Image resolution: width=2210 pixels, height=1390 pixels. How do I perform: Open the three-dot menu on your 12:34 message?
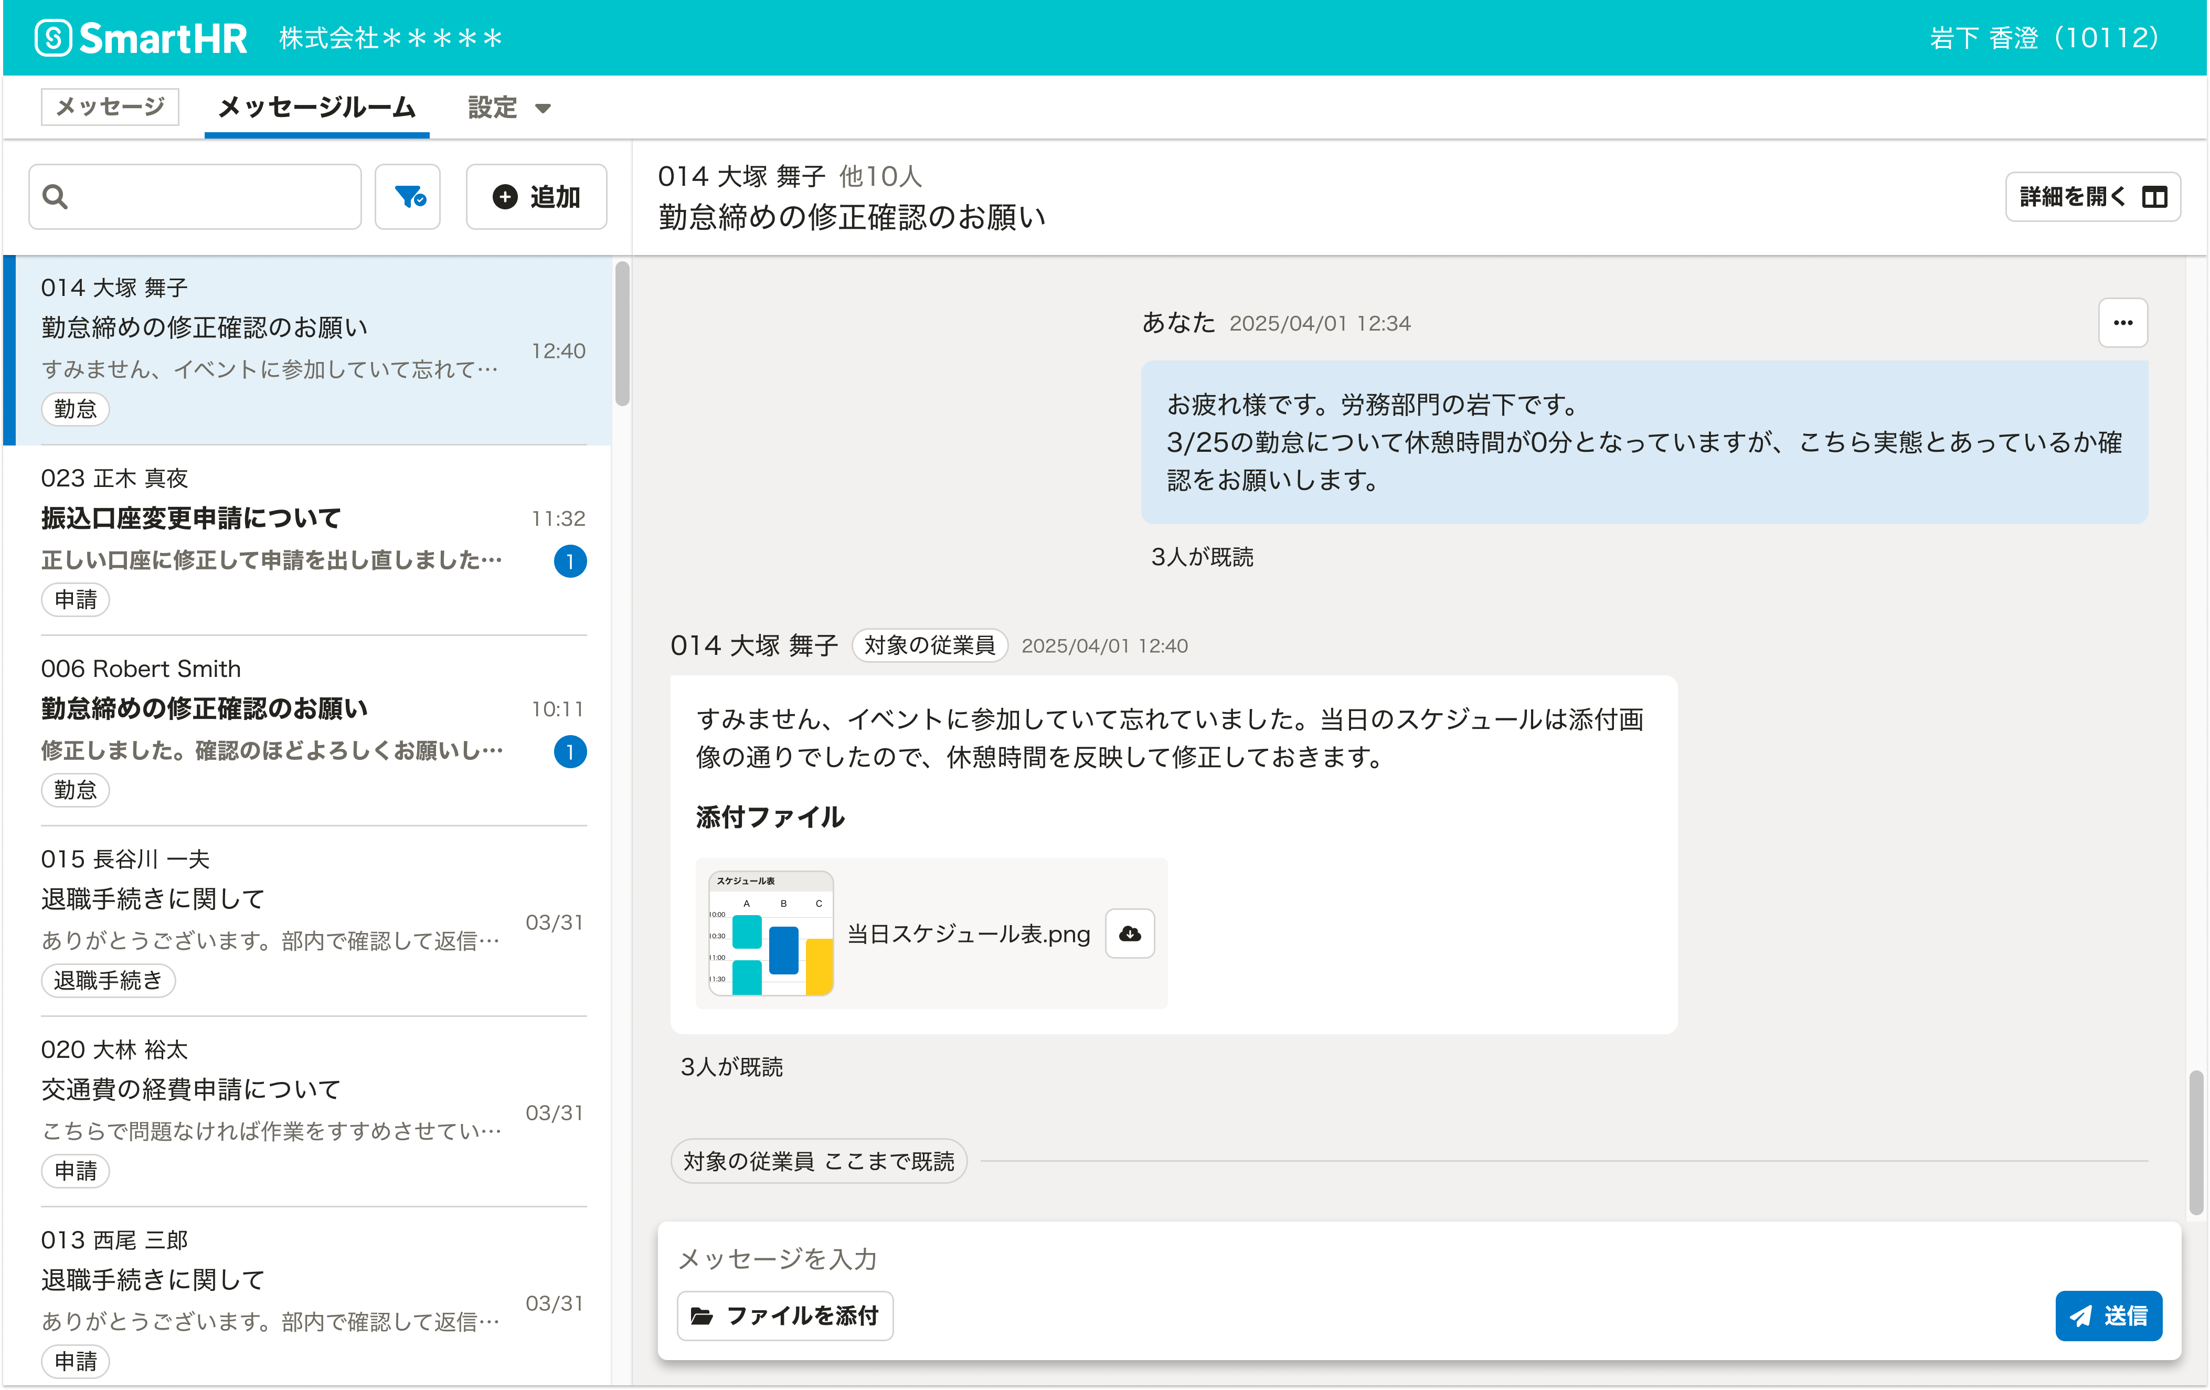click(2123, 322)
